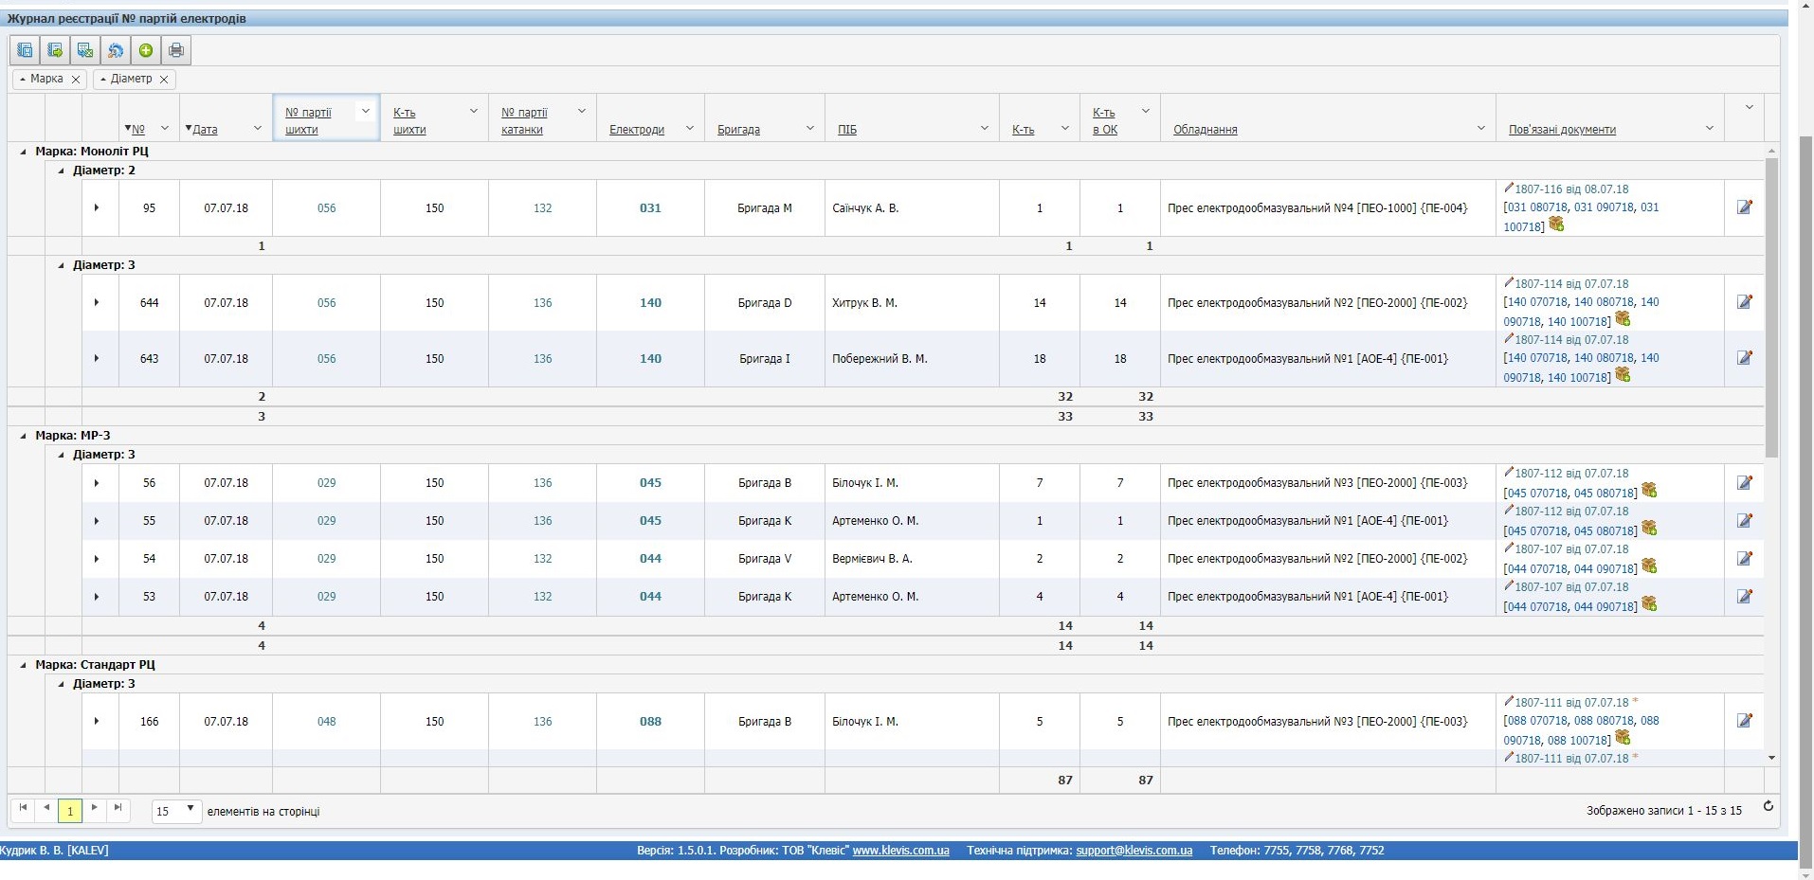Select page 1 in the pager

(x=69, y=811)
